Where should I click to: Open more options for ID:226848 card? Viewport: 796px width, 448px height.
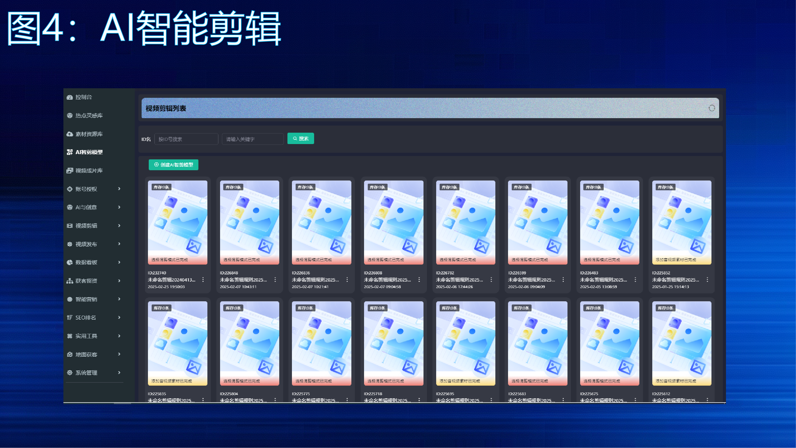click(x=275, y=279)
